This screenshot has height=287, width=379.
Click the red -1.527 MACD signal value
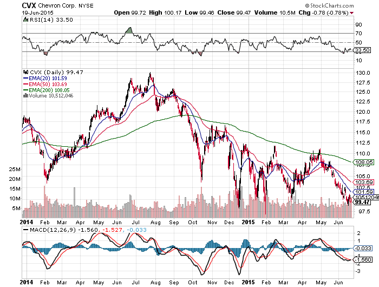point(112,230)
